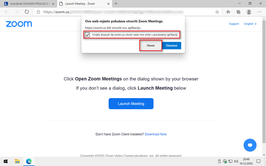This screenshot has height=166, width=266.
Task: Open Edge settings and more menu
Action: [259, 12]
